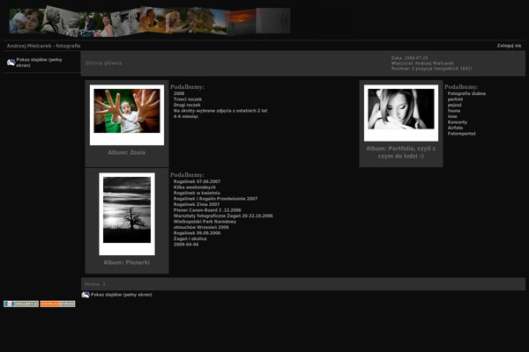This screenshot has height=352, width=529.
Task: Open the Plenerki album tree thumbnail
Action: (x=127, y=214)
